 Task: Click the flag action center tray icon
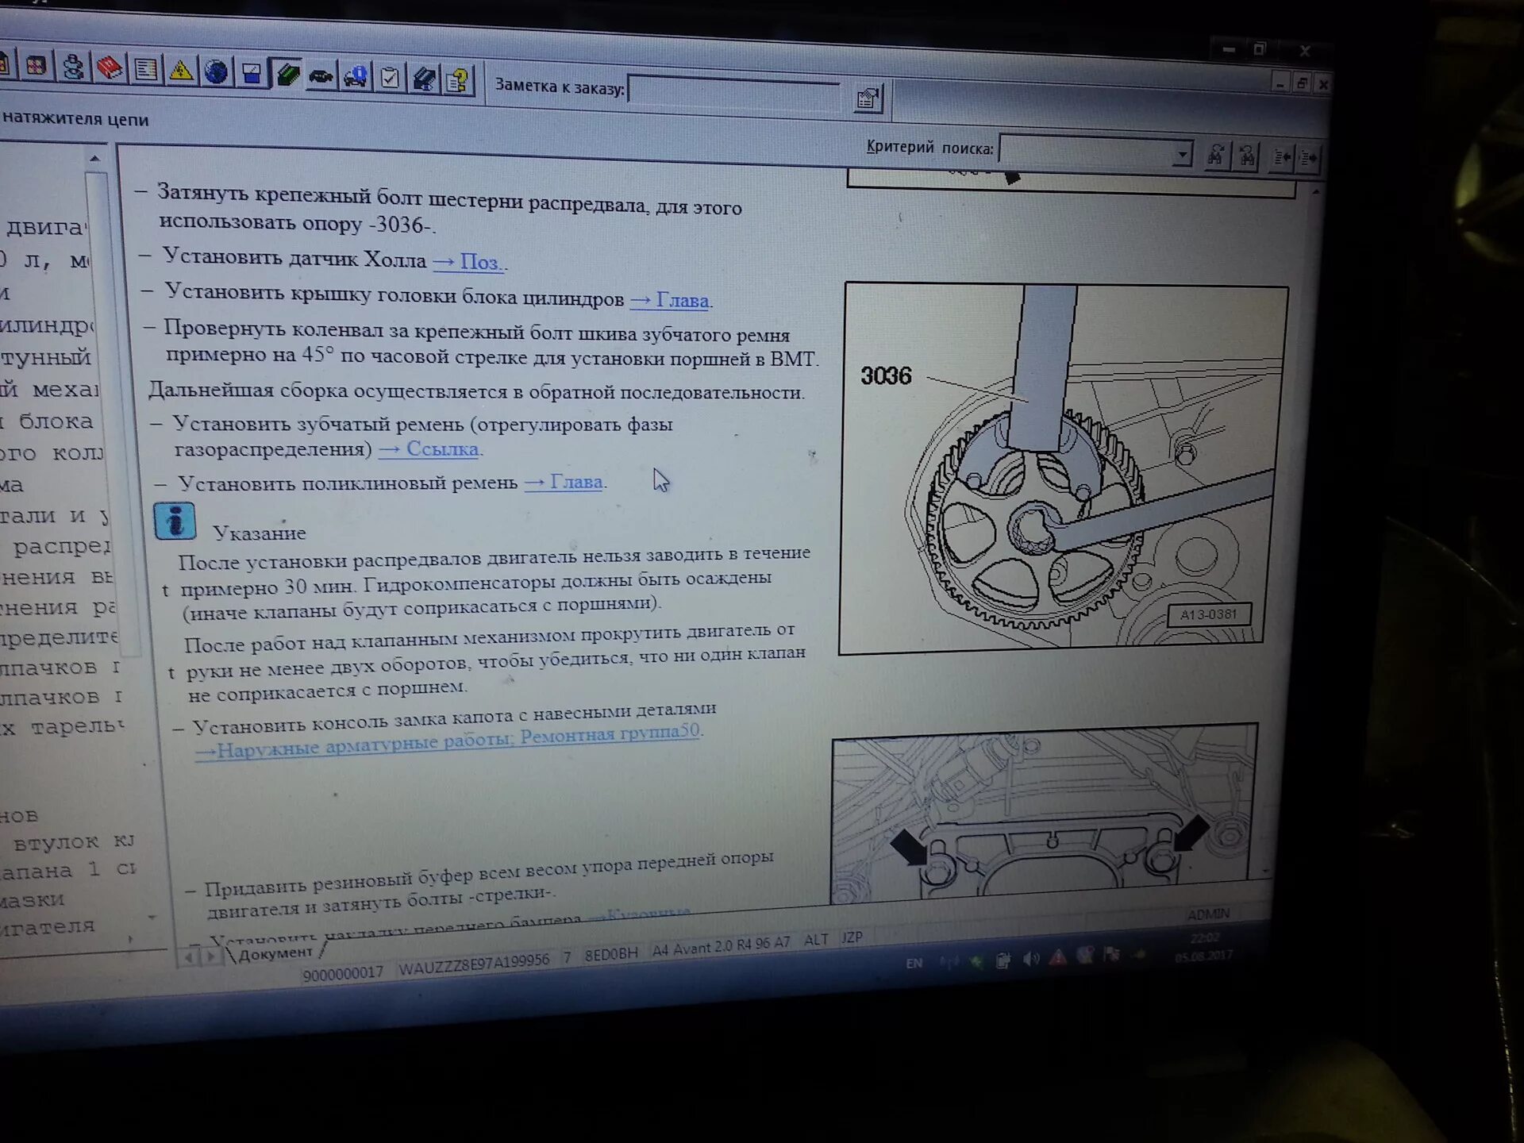pyautogui.click(x=1111, y=954)
